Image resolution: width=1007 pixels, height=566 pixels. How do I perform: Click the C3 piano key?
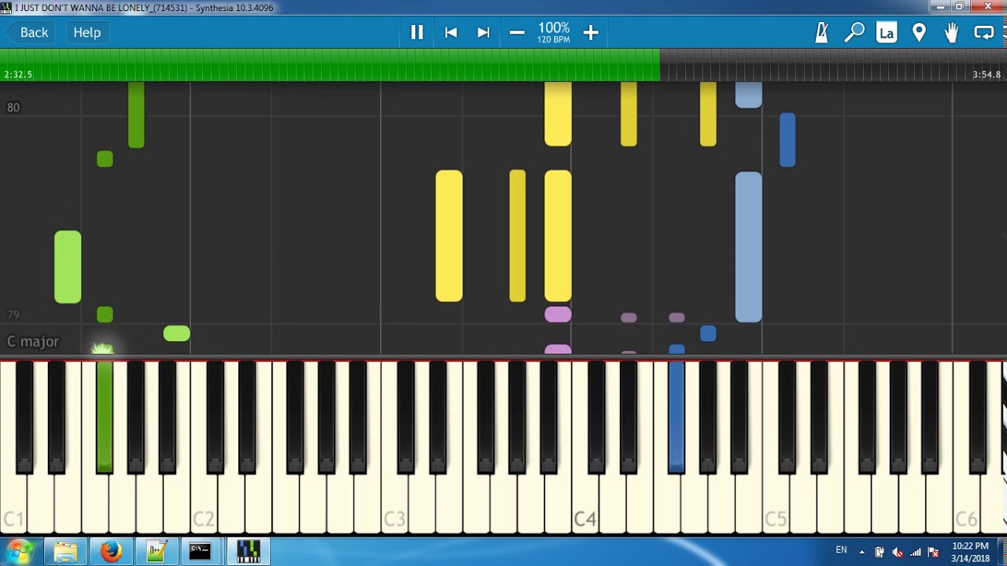click(x=394, y=503)
